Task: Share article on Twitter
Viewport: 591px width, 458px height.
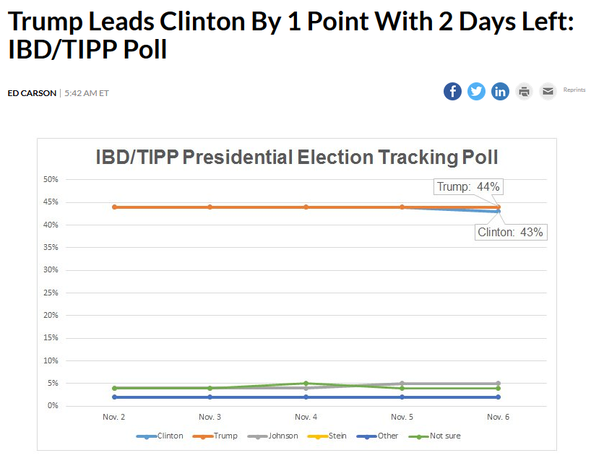Action: 476,92
